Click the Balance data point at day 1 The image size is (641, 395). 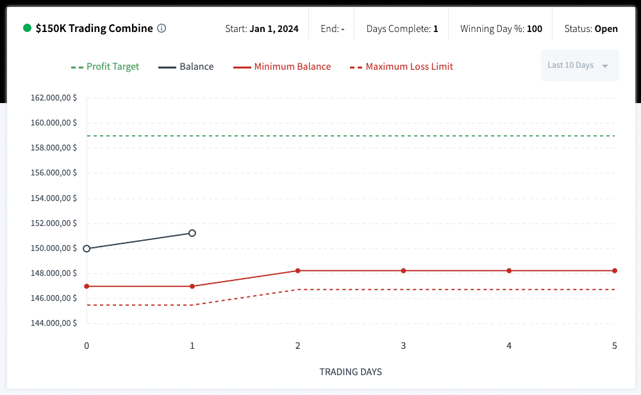(192, 233)
